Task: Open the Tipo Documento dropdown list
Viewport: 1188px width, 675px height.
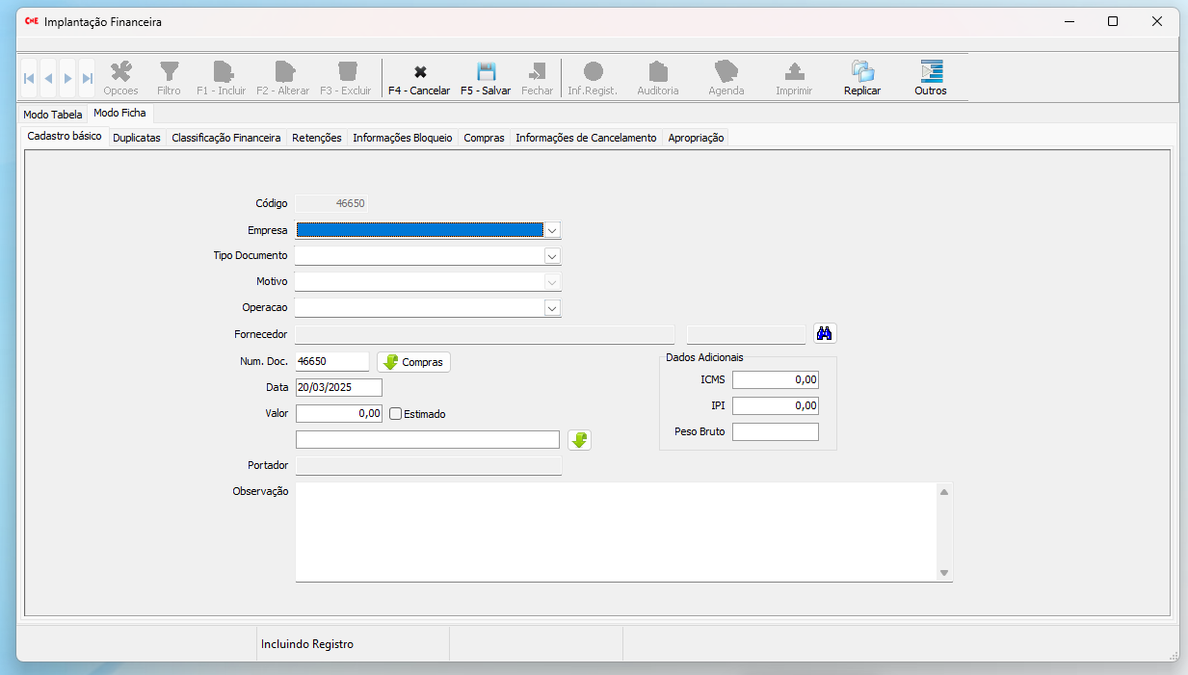Action: pos(552,256)
